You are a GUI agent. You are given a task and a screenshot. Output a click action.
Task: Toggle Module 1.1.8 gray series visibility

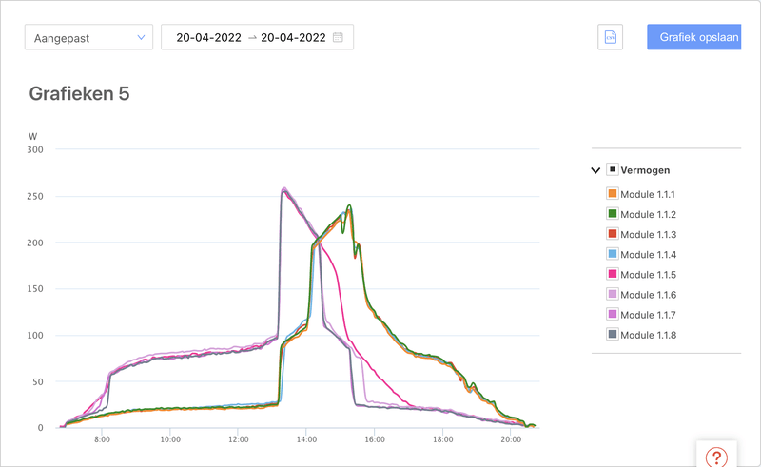(x=613, y=334)
